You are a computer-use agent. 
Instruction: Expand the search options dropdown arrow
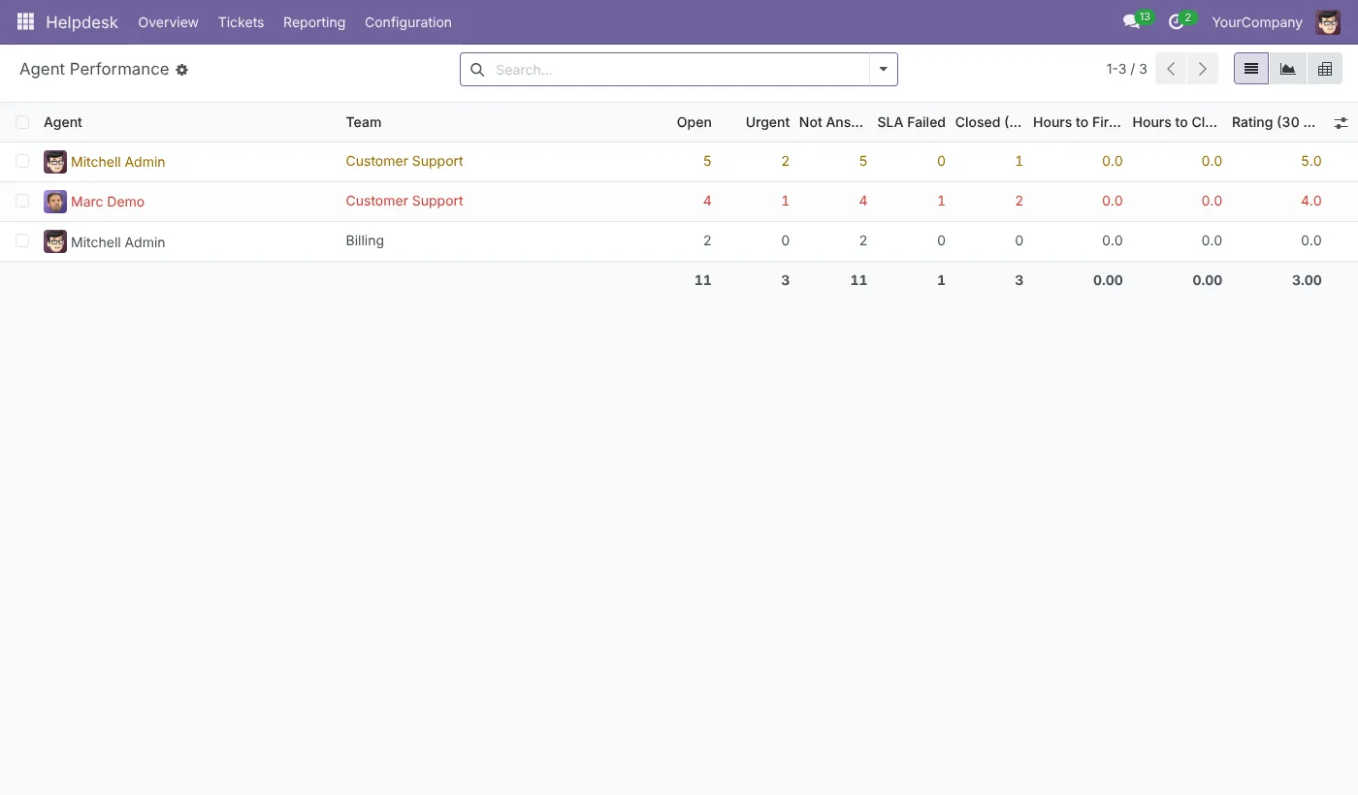[x=884, y=70]
